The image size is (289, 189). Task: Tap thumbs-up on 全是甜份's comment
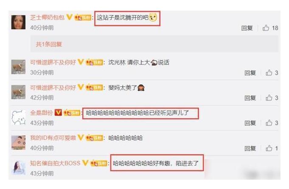pyautogui.click(x=269, y=123)
